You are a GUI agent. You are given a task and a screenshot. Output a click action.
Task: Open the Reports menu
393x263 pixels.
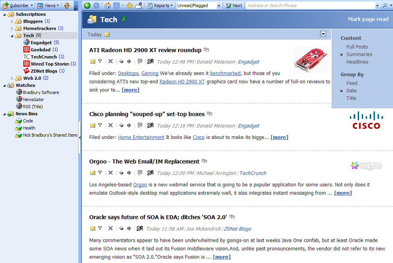click(x=160, y=6)
